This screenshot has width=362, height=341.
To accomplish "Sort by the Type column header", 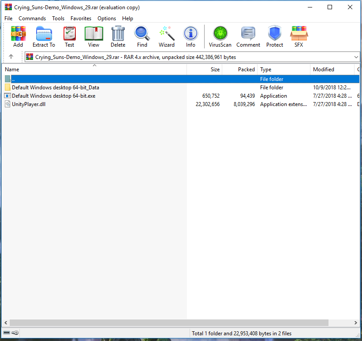I will (x=284, y=70).
